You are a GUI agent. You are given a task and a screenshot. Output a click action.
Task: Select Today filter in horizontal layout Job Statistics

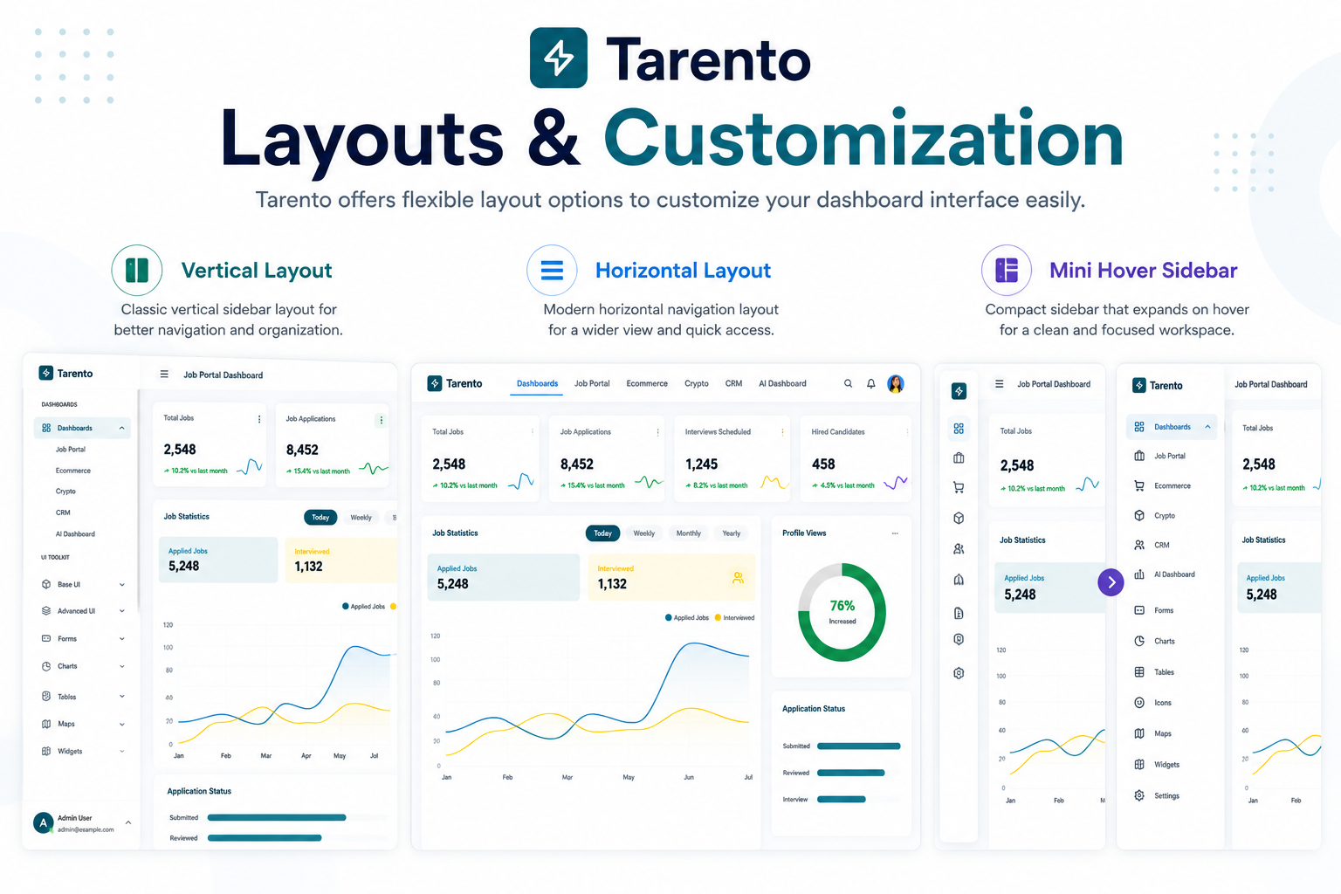(602, 533)
